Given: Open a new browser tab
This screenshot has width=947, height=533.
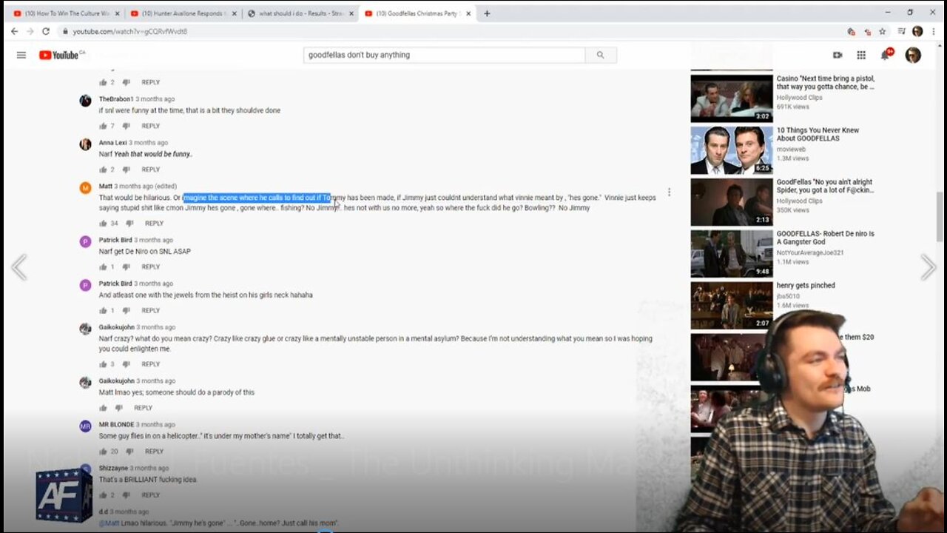Looking at the screenshot, I should (x=487, y=13).
